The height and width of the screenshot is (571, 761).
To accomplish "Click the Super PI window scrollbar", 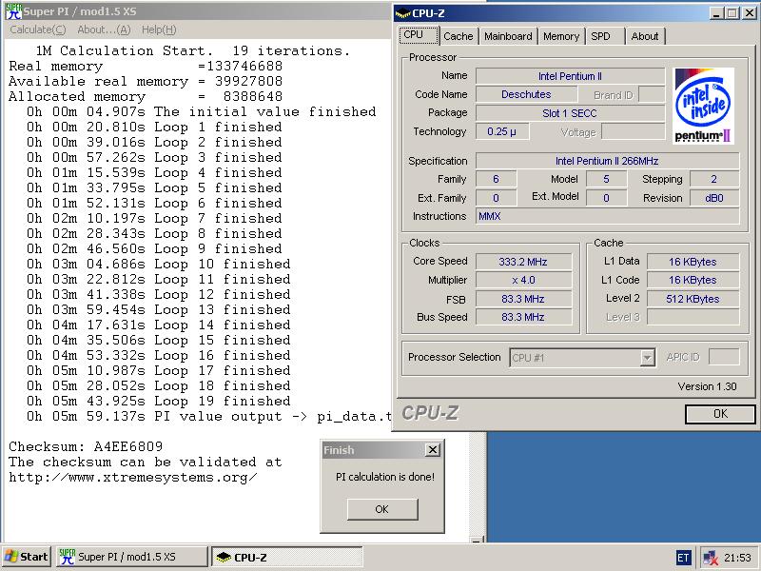I will tap(478, 488).
